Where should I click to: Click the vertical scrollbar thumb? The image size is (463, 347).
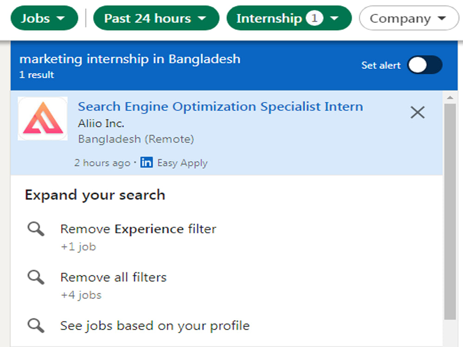click(x=450, y=211)
